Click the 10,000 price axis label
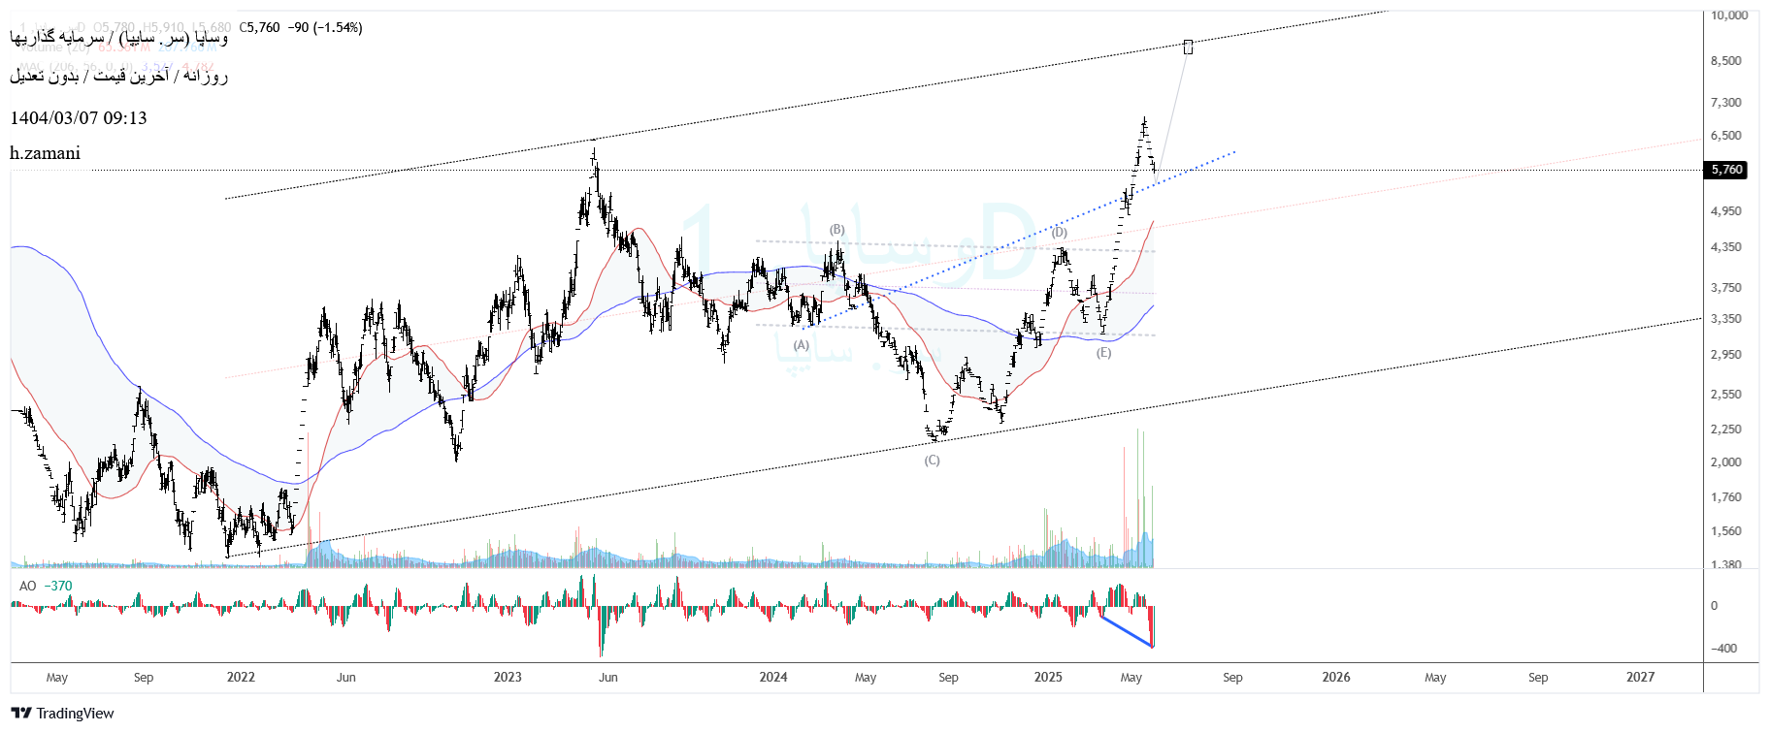The height and width of the screenshot is (732, 1770). click(1728, 16)
